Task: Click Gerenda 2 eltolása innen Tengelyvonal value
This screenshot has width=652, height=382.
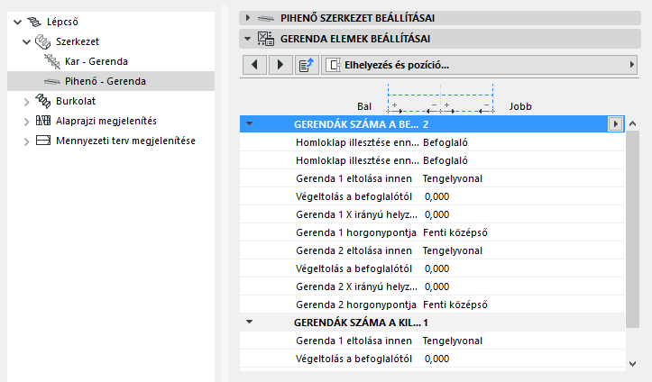Action: [453, 250]
